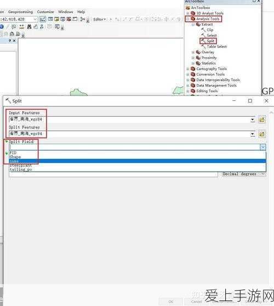This screenshot has height=306, width=274.
Task: Open the Split Features dropdown arrow
Action: click(x=253, y=134)
